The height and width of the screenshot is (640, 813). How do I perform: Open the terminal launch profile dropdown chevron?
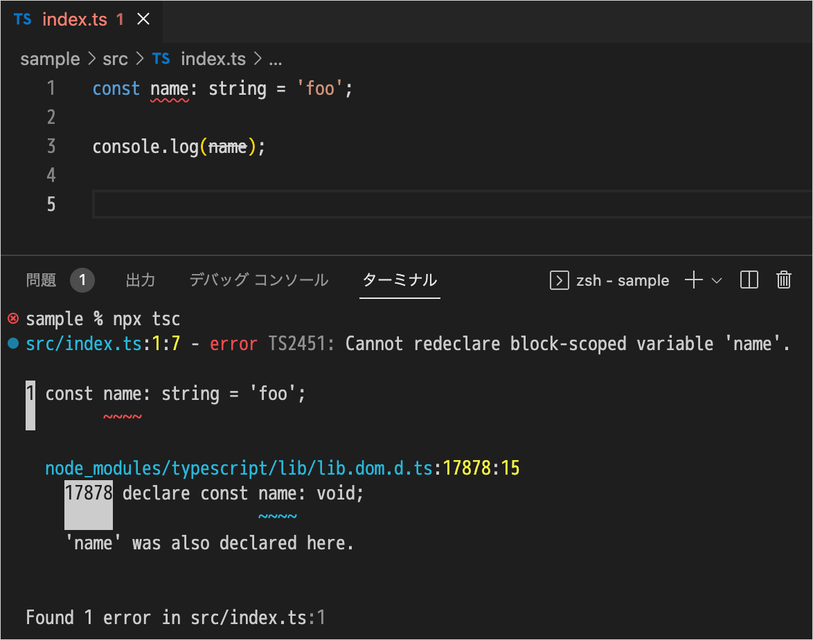point(717,280)
